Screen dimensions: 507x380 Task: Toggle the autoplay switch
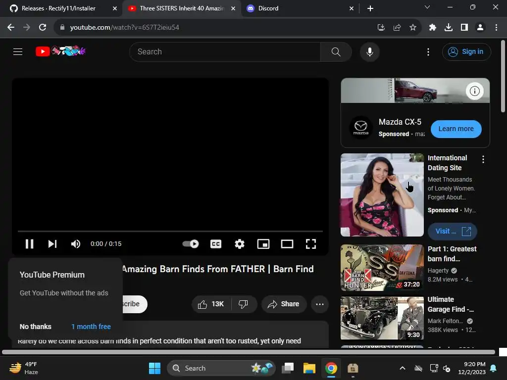[x=191, y=244]
